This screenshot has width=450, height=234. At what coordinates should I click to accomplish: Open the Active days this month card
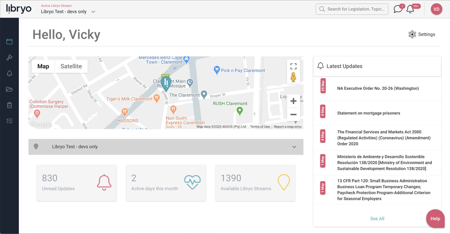click(166, 183)
